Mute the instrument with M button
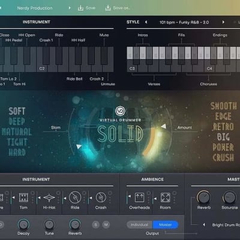This screenshot has width=240, height=240. point(106,224)
